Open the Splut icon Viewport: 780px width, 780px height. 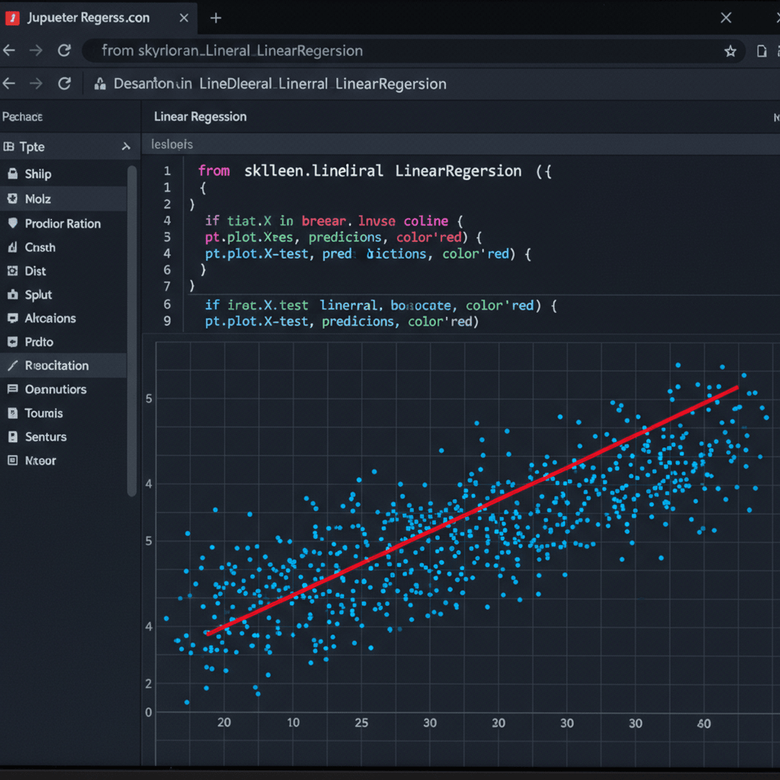[13, 294]
